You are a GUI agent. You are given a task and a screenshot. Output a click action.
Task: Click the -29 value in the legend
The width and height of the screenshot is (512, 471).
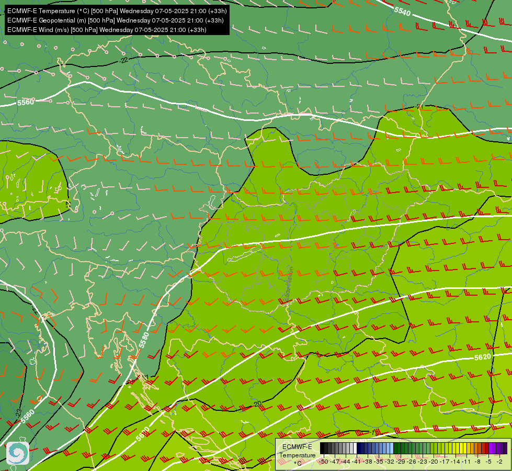tap(401, 462)
